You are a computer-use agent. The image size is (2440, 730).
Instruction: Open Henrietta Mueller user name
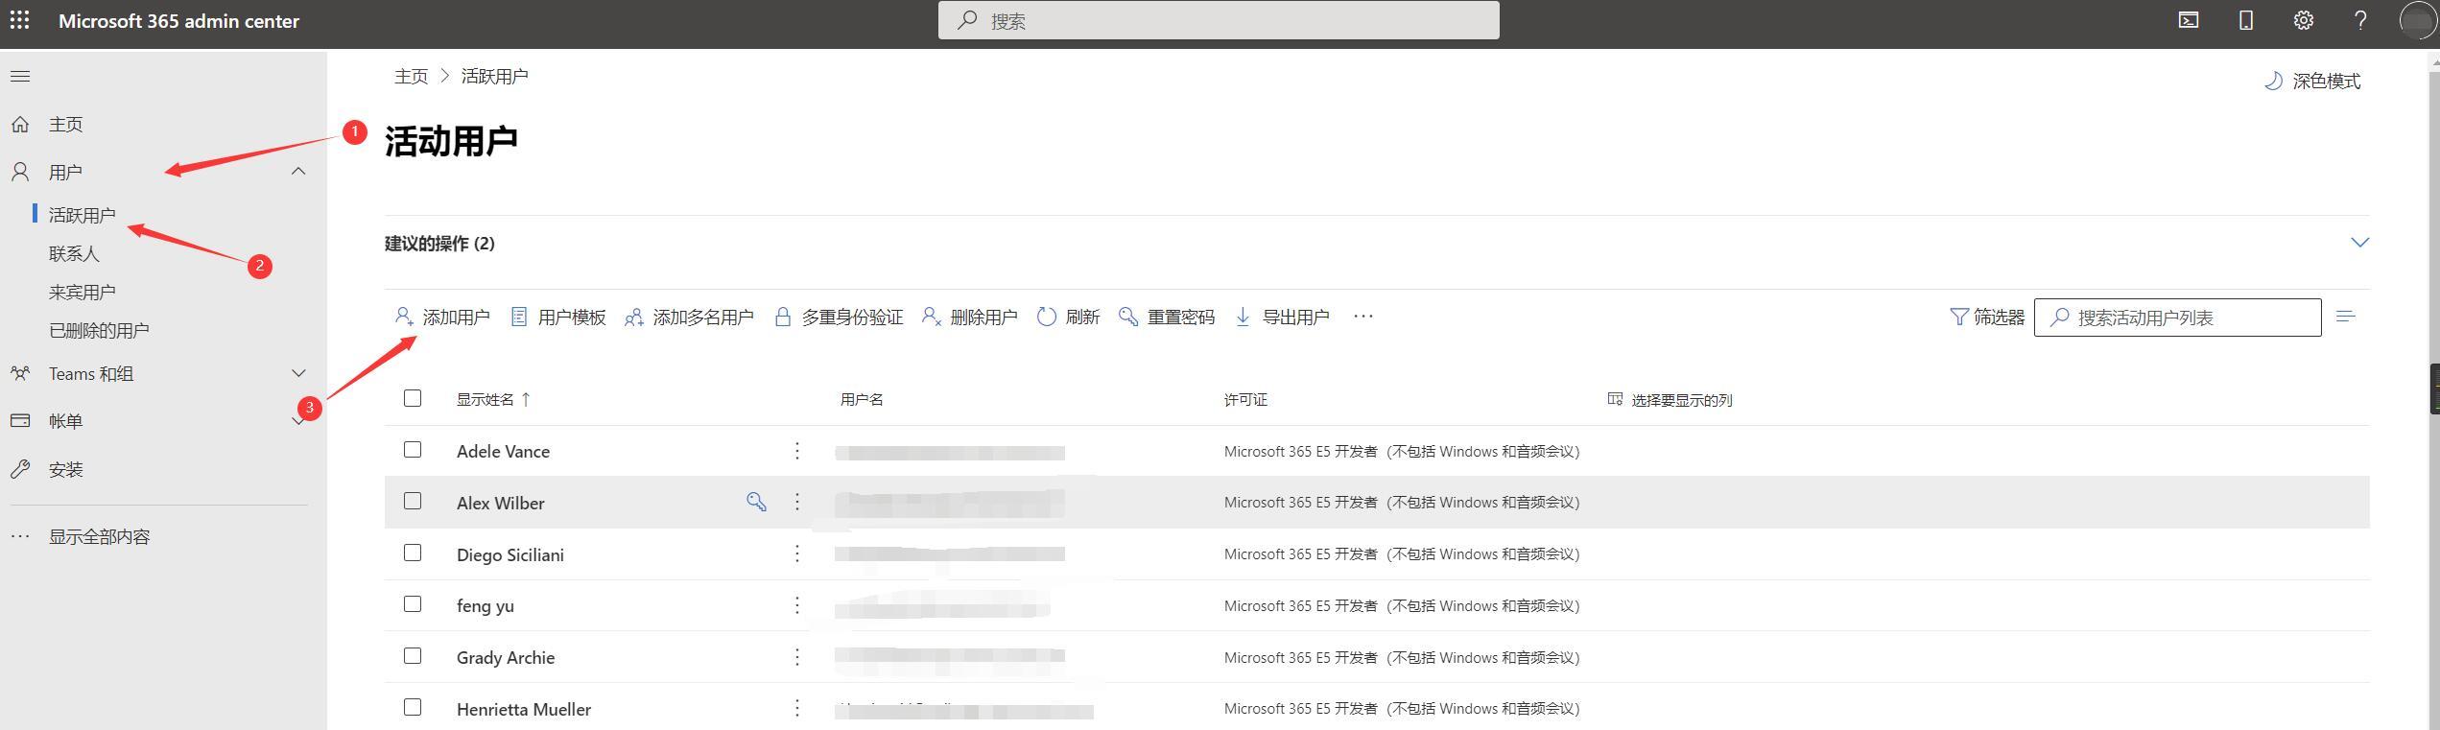pyautogui.click(x=524, y=709)
